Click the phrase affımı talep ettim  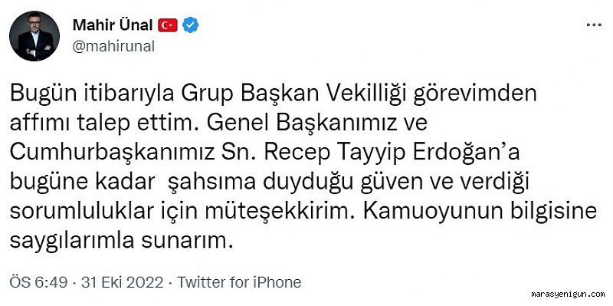(x=106, y=124)
